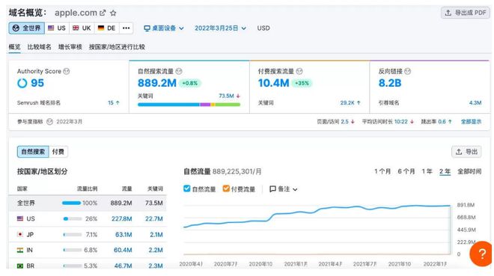
Task: Click the USD currency label
Action: click(263, 28)
